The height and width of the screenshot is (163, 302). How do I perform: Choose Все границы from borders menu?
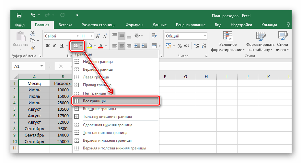(115, 101)
